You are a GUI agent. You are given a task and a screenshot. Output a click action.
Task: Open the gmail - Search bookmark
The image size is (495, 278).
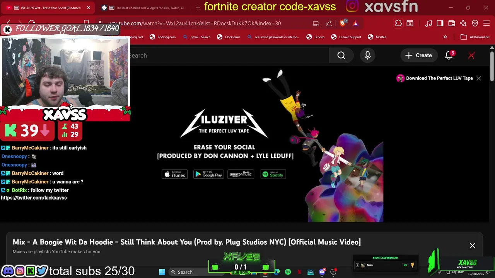click(196, 37)
